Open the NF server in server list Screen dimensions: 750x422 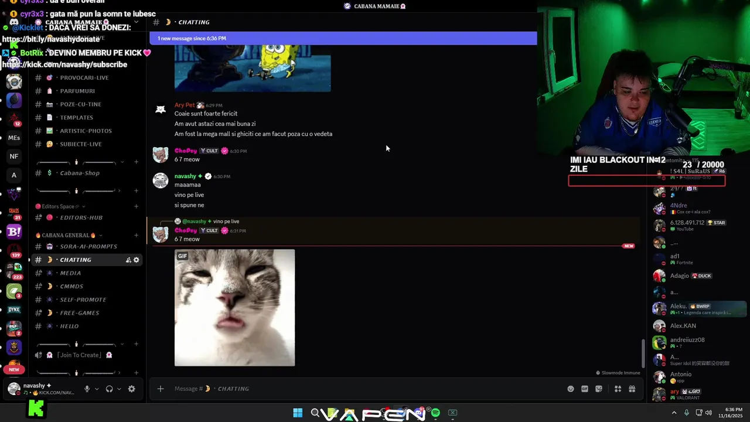14,156
